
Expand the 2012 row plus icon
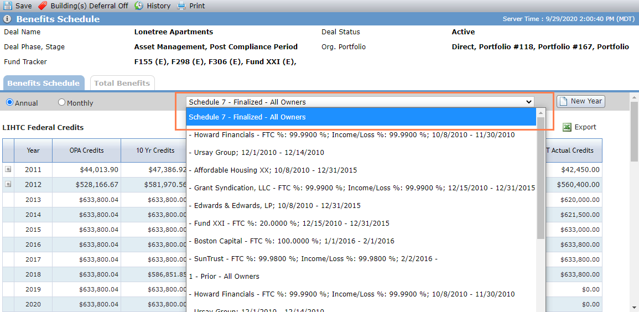8,184
